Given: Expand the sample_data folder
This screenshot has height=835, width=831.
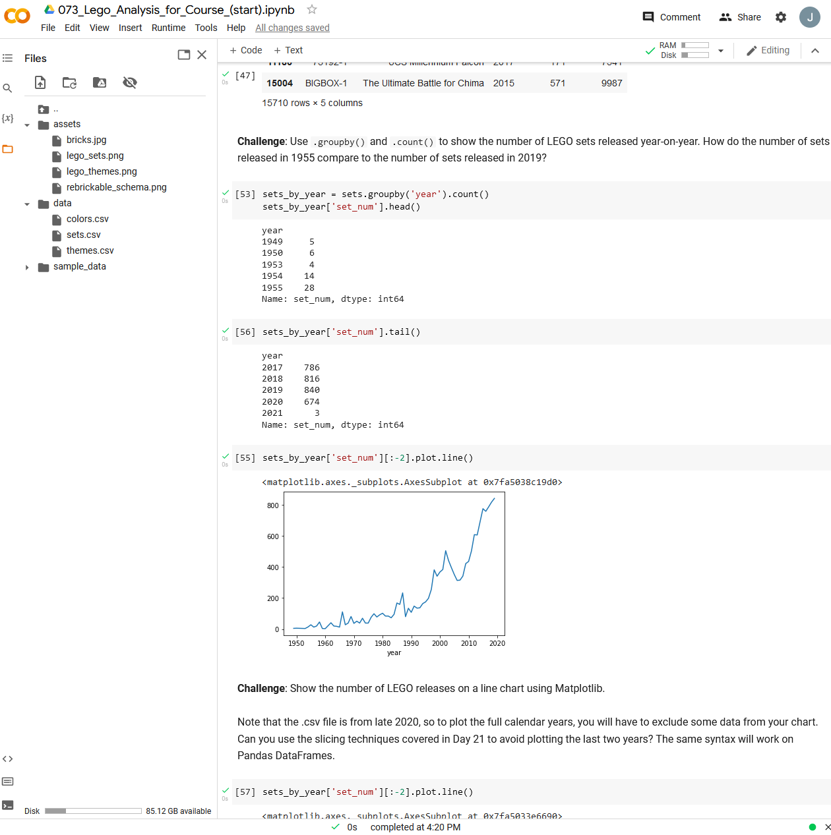Looking at the screenshot, I should click(x=26, y=266).
